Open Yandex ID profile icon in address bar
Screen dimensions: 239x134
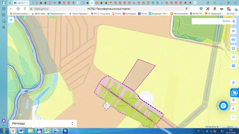click(x=18, y=9)
